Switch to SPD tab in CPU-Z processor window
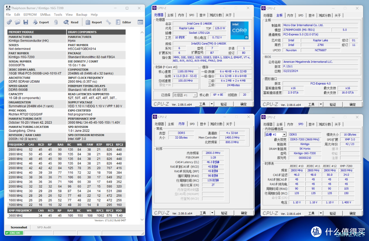 point(192,15)
